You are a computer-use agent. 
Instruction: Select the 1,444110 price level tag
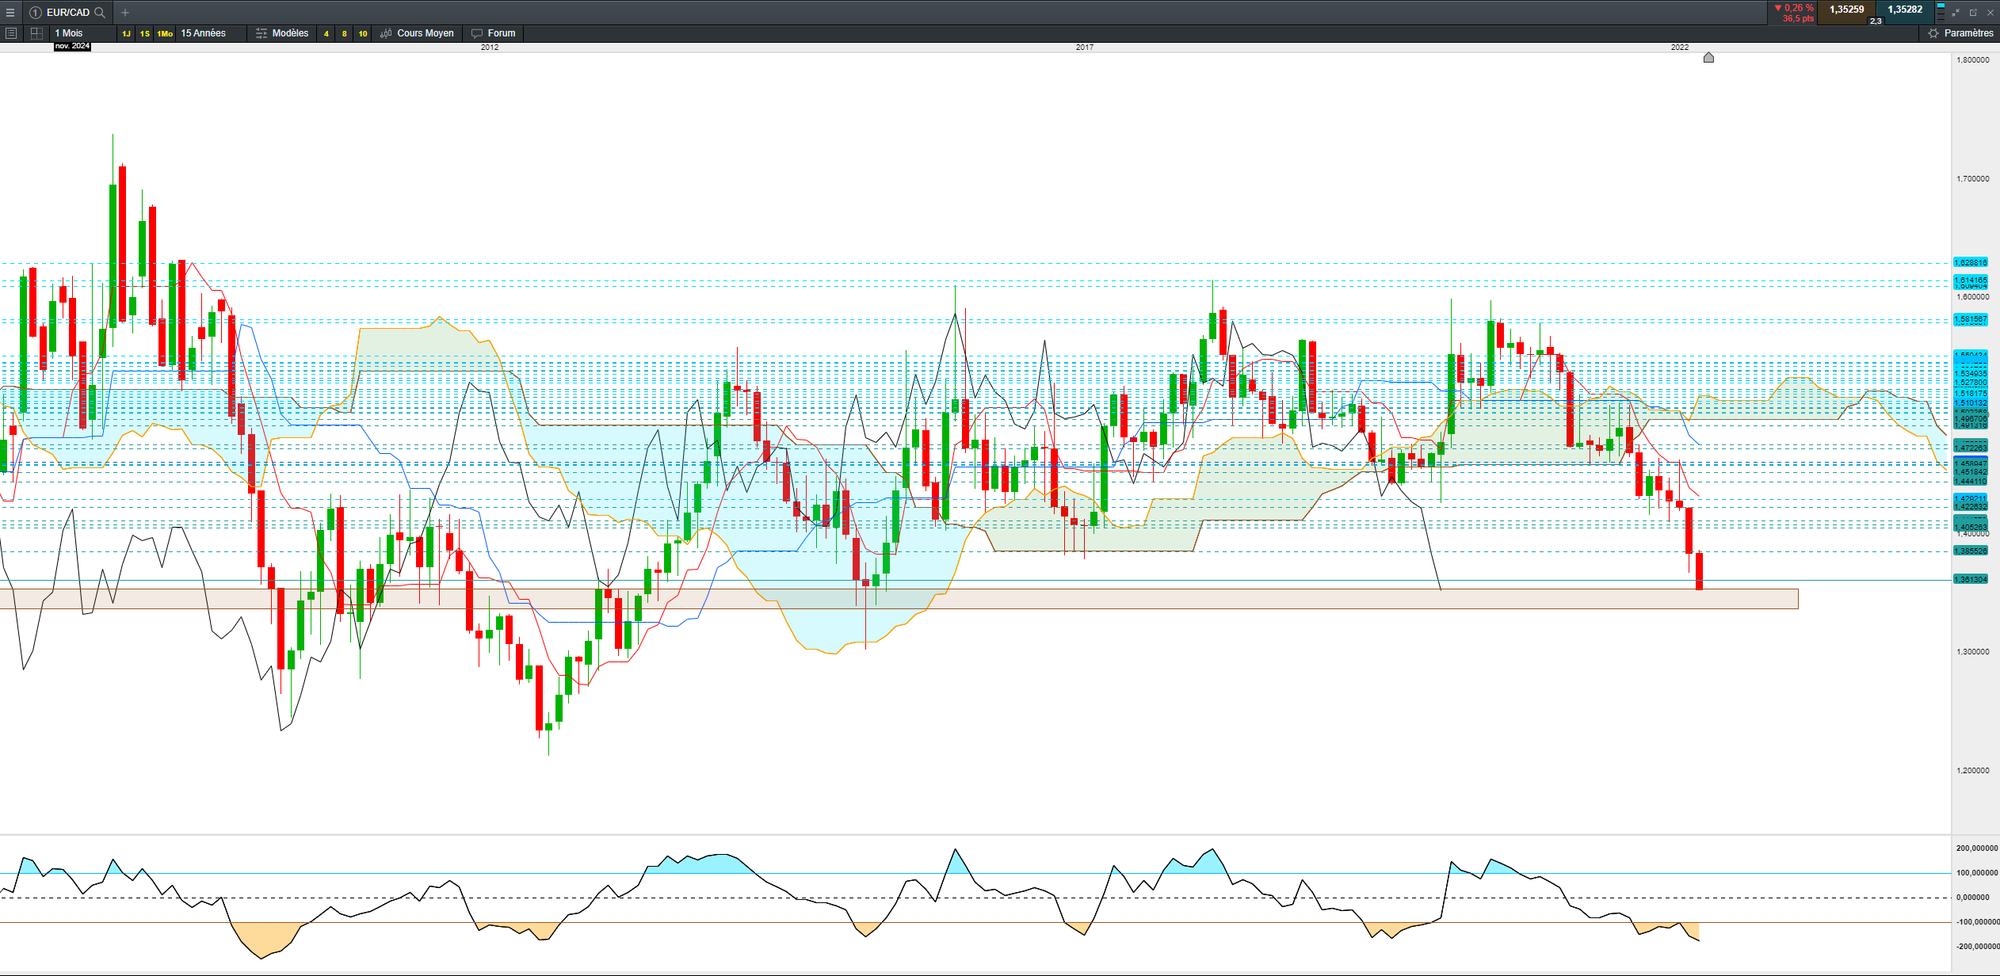[x=1971, y=481]
